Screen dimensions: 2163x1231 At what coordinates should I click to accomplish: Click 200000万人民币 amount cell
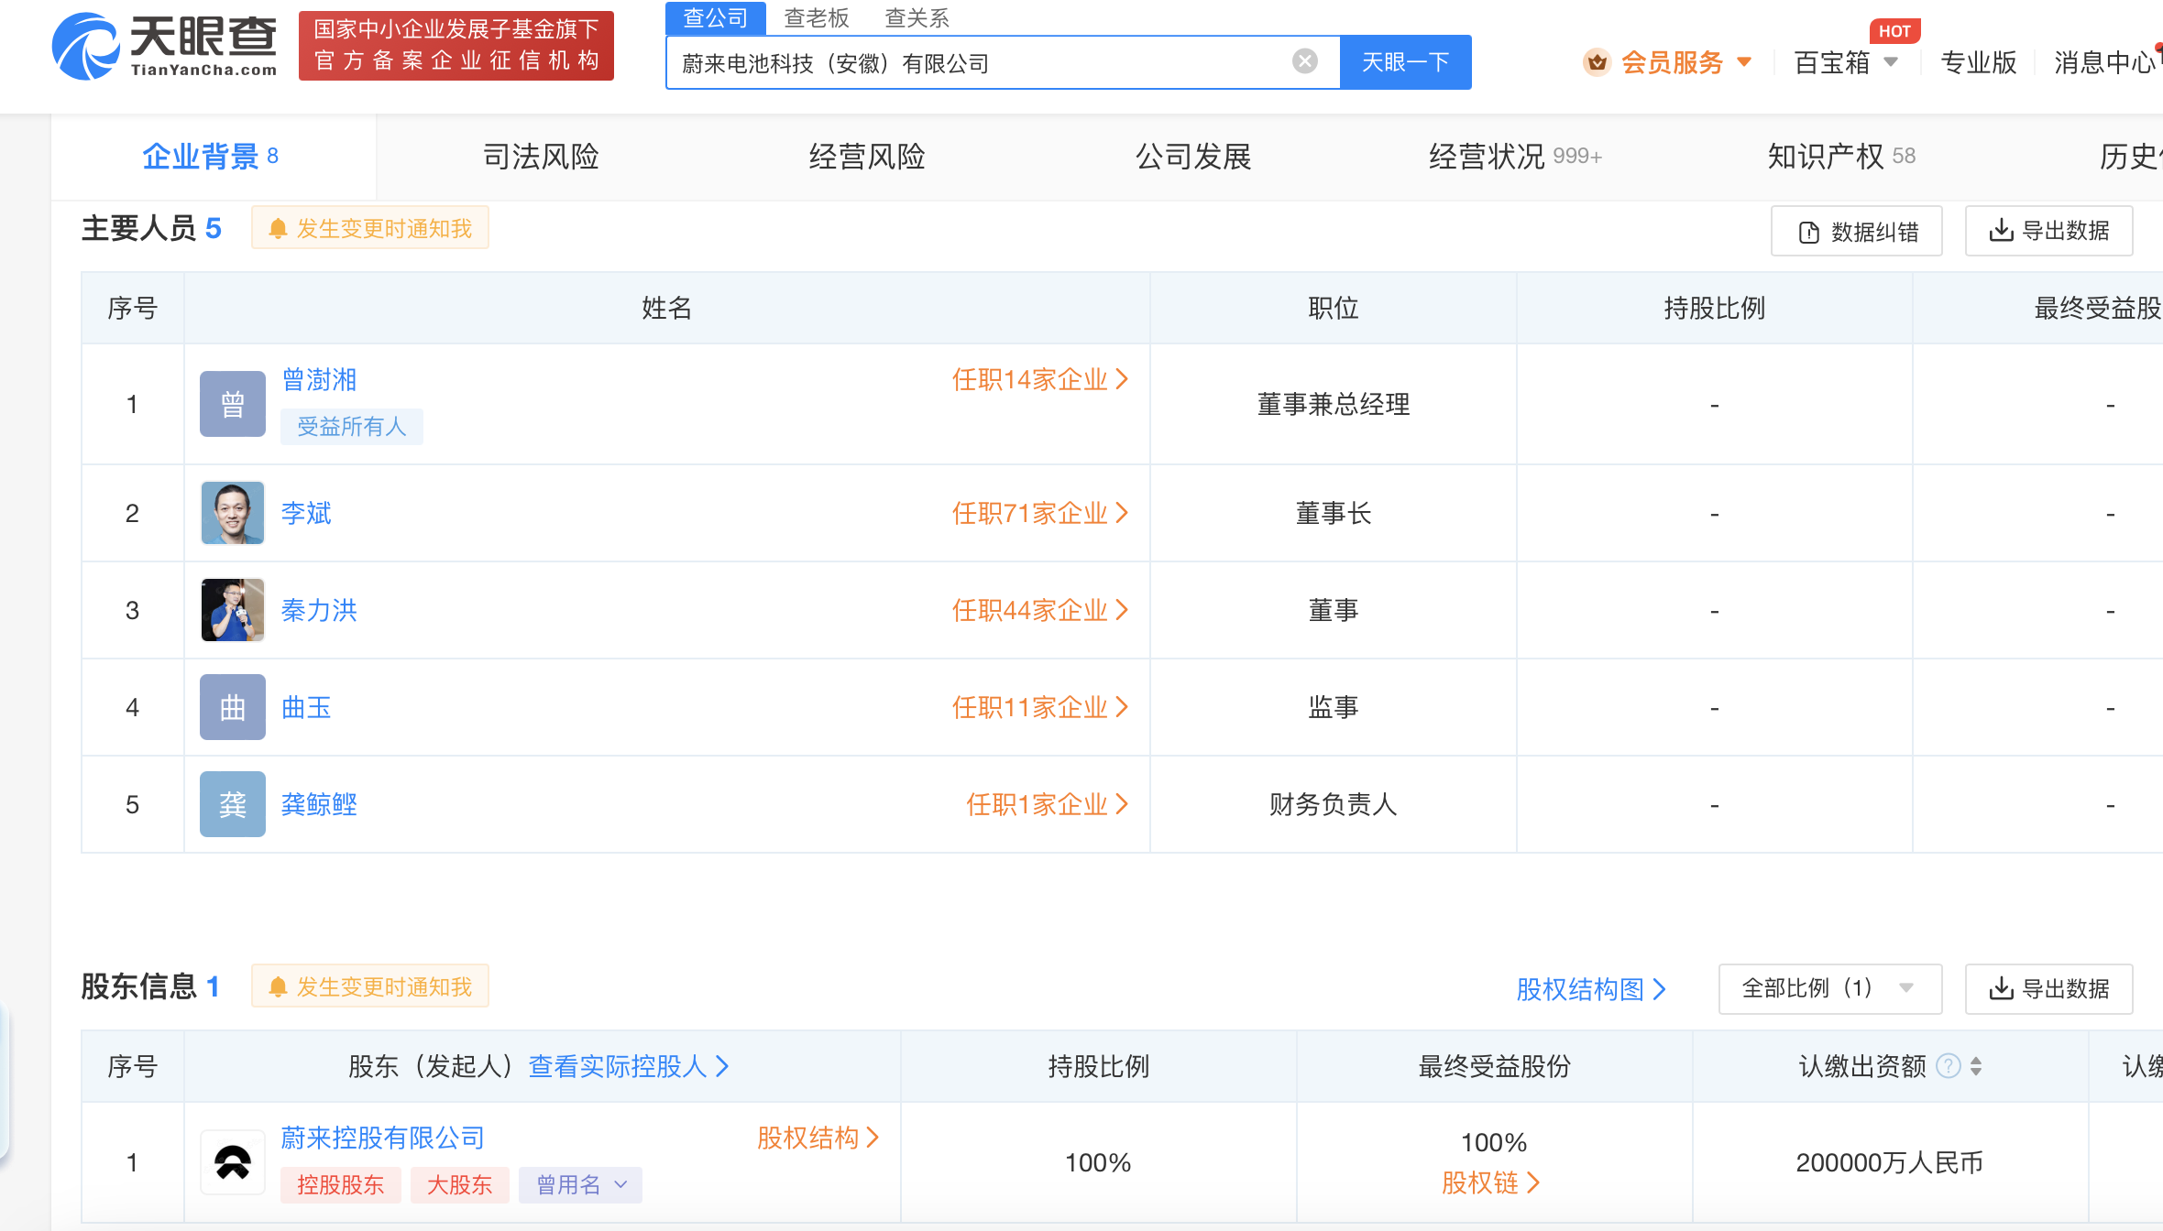point(1890,1162)
